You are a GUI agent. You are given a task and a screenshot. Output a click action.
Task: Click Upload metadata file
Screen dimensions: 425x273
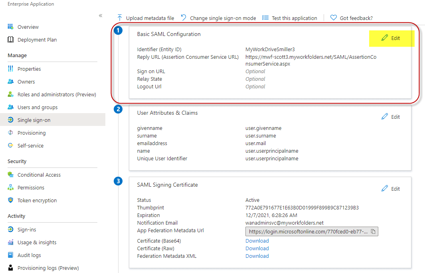[146, 18]
